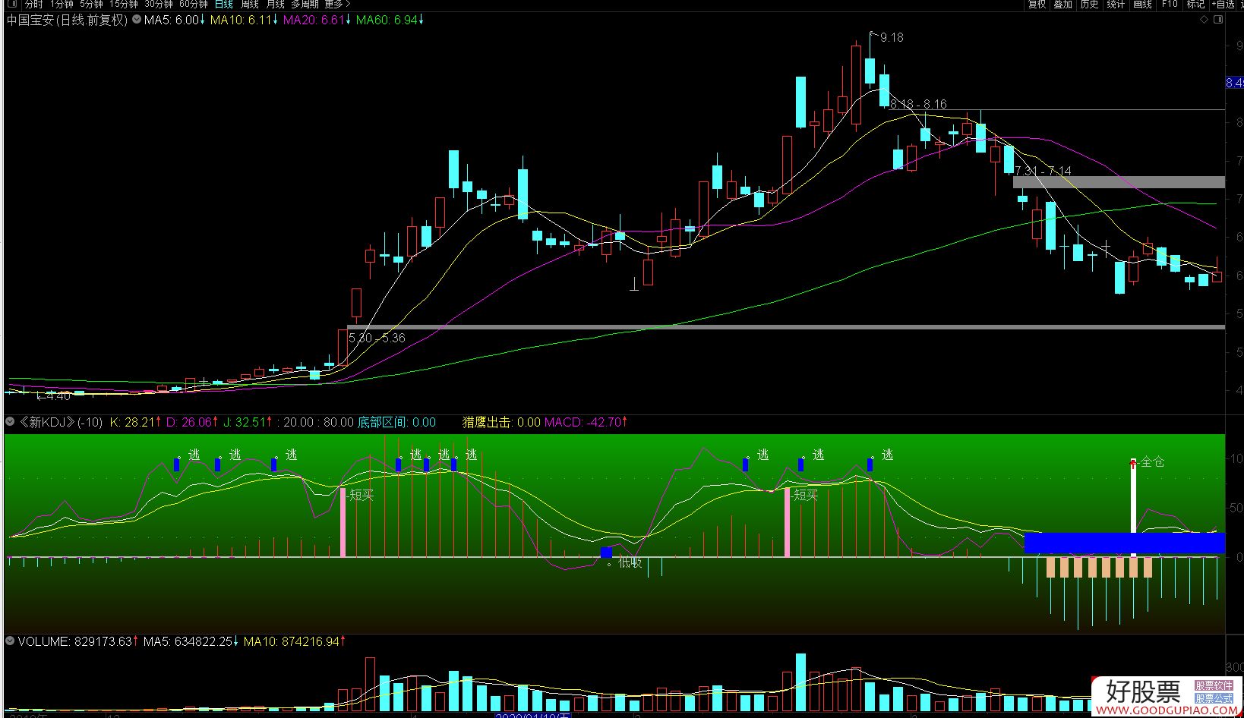Click the blue 8.4 price tag on axis
Image resolution: width=1244 pixels, height=718 pixels.
coord(1234,83)
